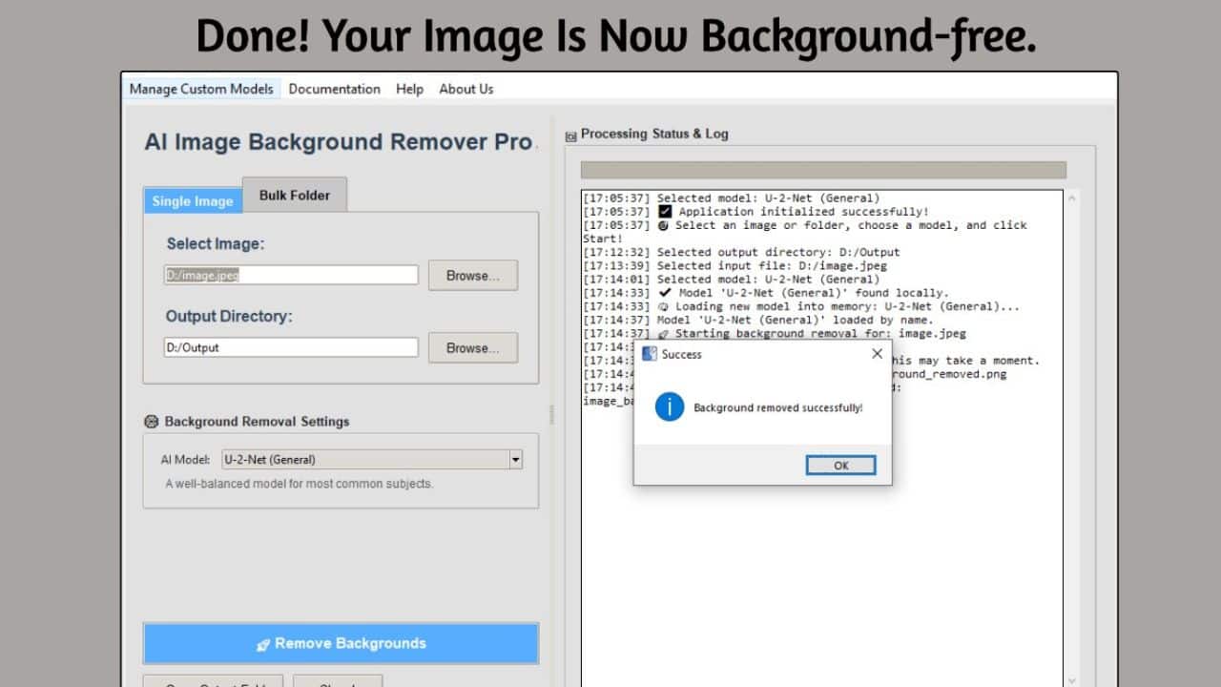Image resolution: width=1221 pixels, height=687 pixels.
Task: Click the Output Directory path field
Action: coord(291,348)
